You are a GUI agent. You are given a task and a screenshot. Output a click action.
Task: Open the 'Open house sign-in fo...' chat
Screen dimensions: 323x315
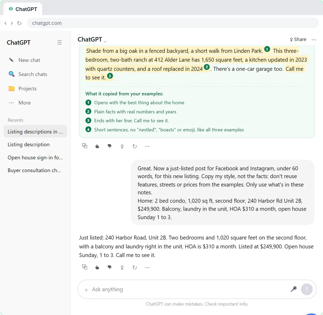[x=35, y=157]
